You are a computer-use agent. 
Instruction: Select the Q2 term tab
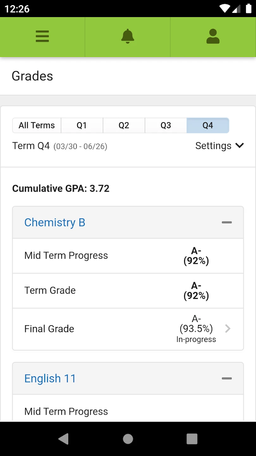tap(124, 125)
